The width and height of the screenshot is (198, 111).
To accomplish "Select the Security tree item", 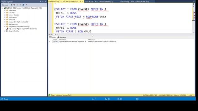I will [x=11, y=13].
